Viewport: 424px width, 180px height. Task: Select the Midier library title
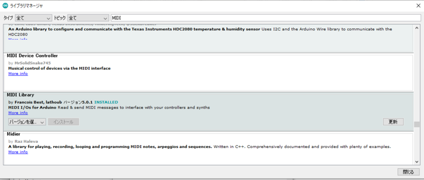[14, 134]
